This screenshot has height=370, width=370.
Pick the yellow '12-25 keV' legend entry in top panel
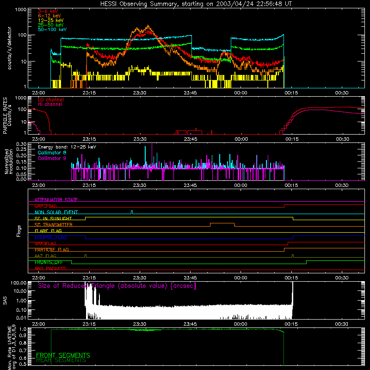pos(51,20)
